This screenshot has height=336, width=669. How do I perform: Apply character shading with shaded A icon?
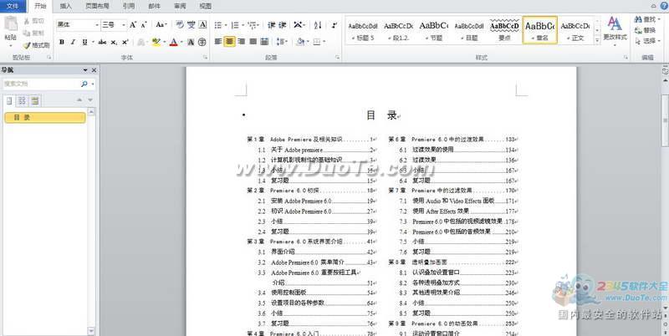point(191,43)
